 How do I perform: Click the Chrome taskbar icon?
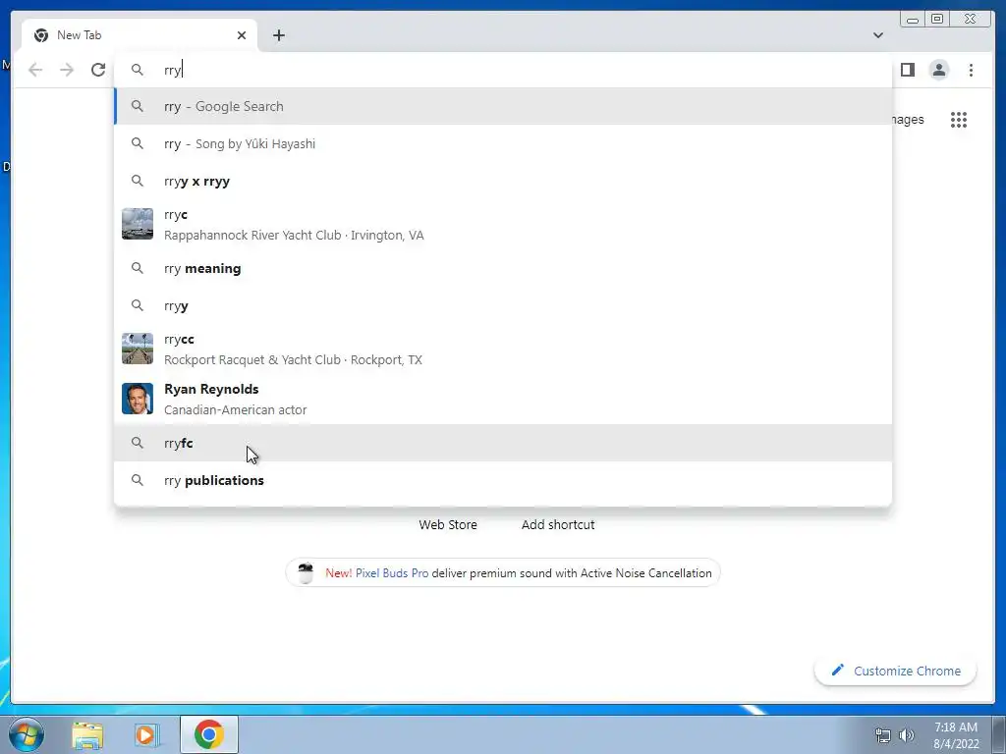[x=208, y=734]
